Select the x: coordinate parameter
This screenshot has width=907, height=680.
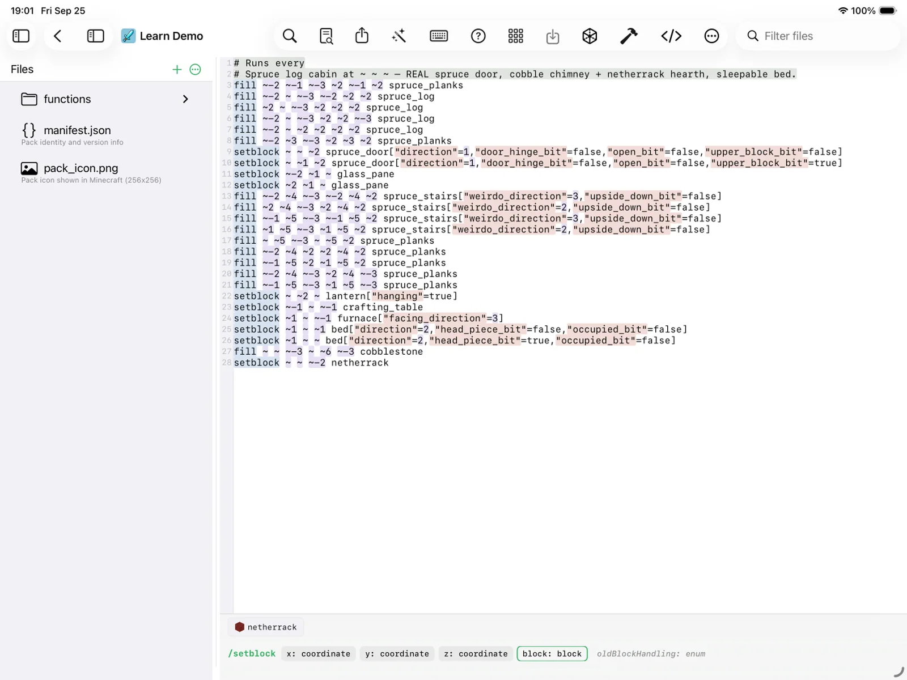tap(319, 654)
